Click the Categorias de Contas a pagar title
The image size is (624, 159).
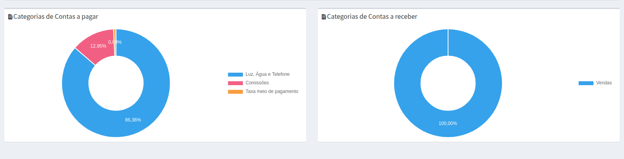56,16
